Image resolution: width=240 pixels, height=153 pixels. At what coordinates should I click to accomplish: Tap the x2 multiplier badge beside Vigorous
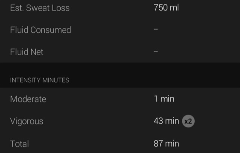click(x=188, y=121)
